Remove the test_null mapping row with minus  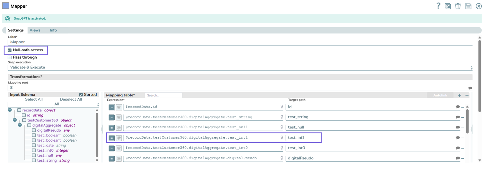(463, 128)
